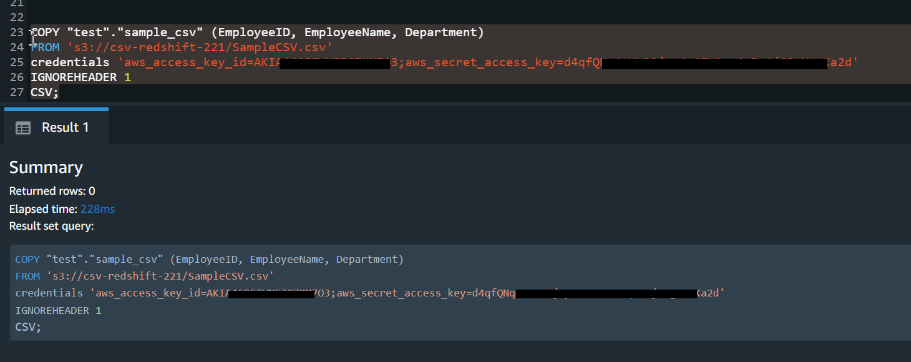Open the Result 1 tab

[56, 127]
